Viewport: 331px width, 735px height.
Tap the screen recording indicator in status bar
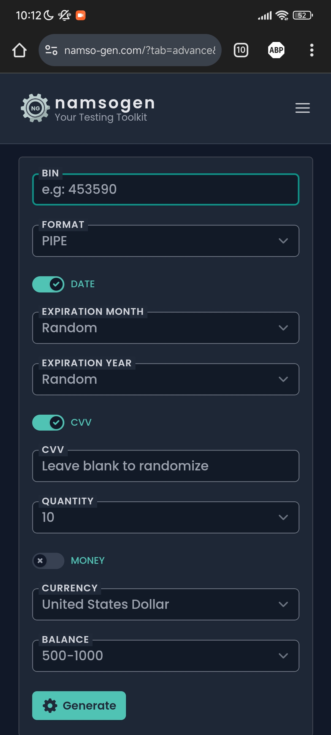[80, 15]
